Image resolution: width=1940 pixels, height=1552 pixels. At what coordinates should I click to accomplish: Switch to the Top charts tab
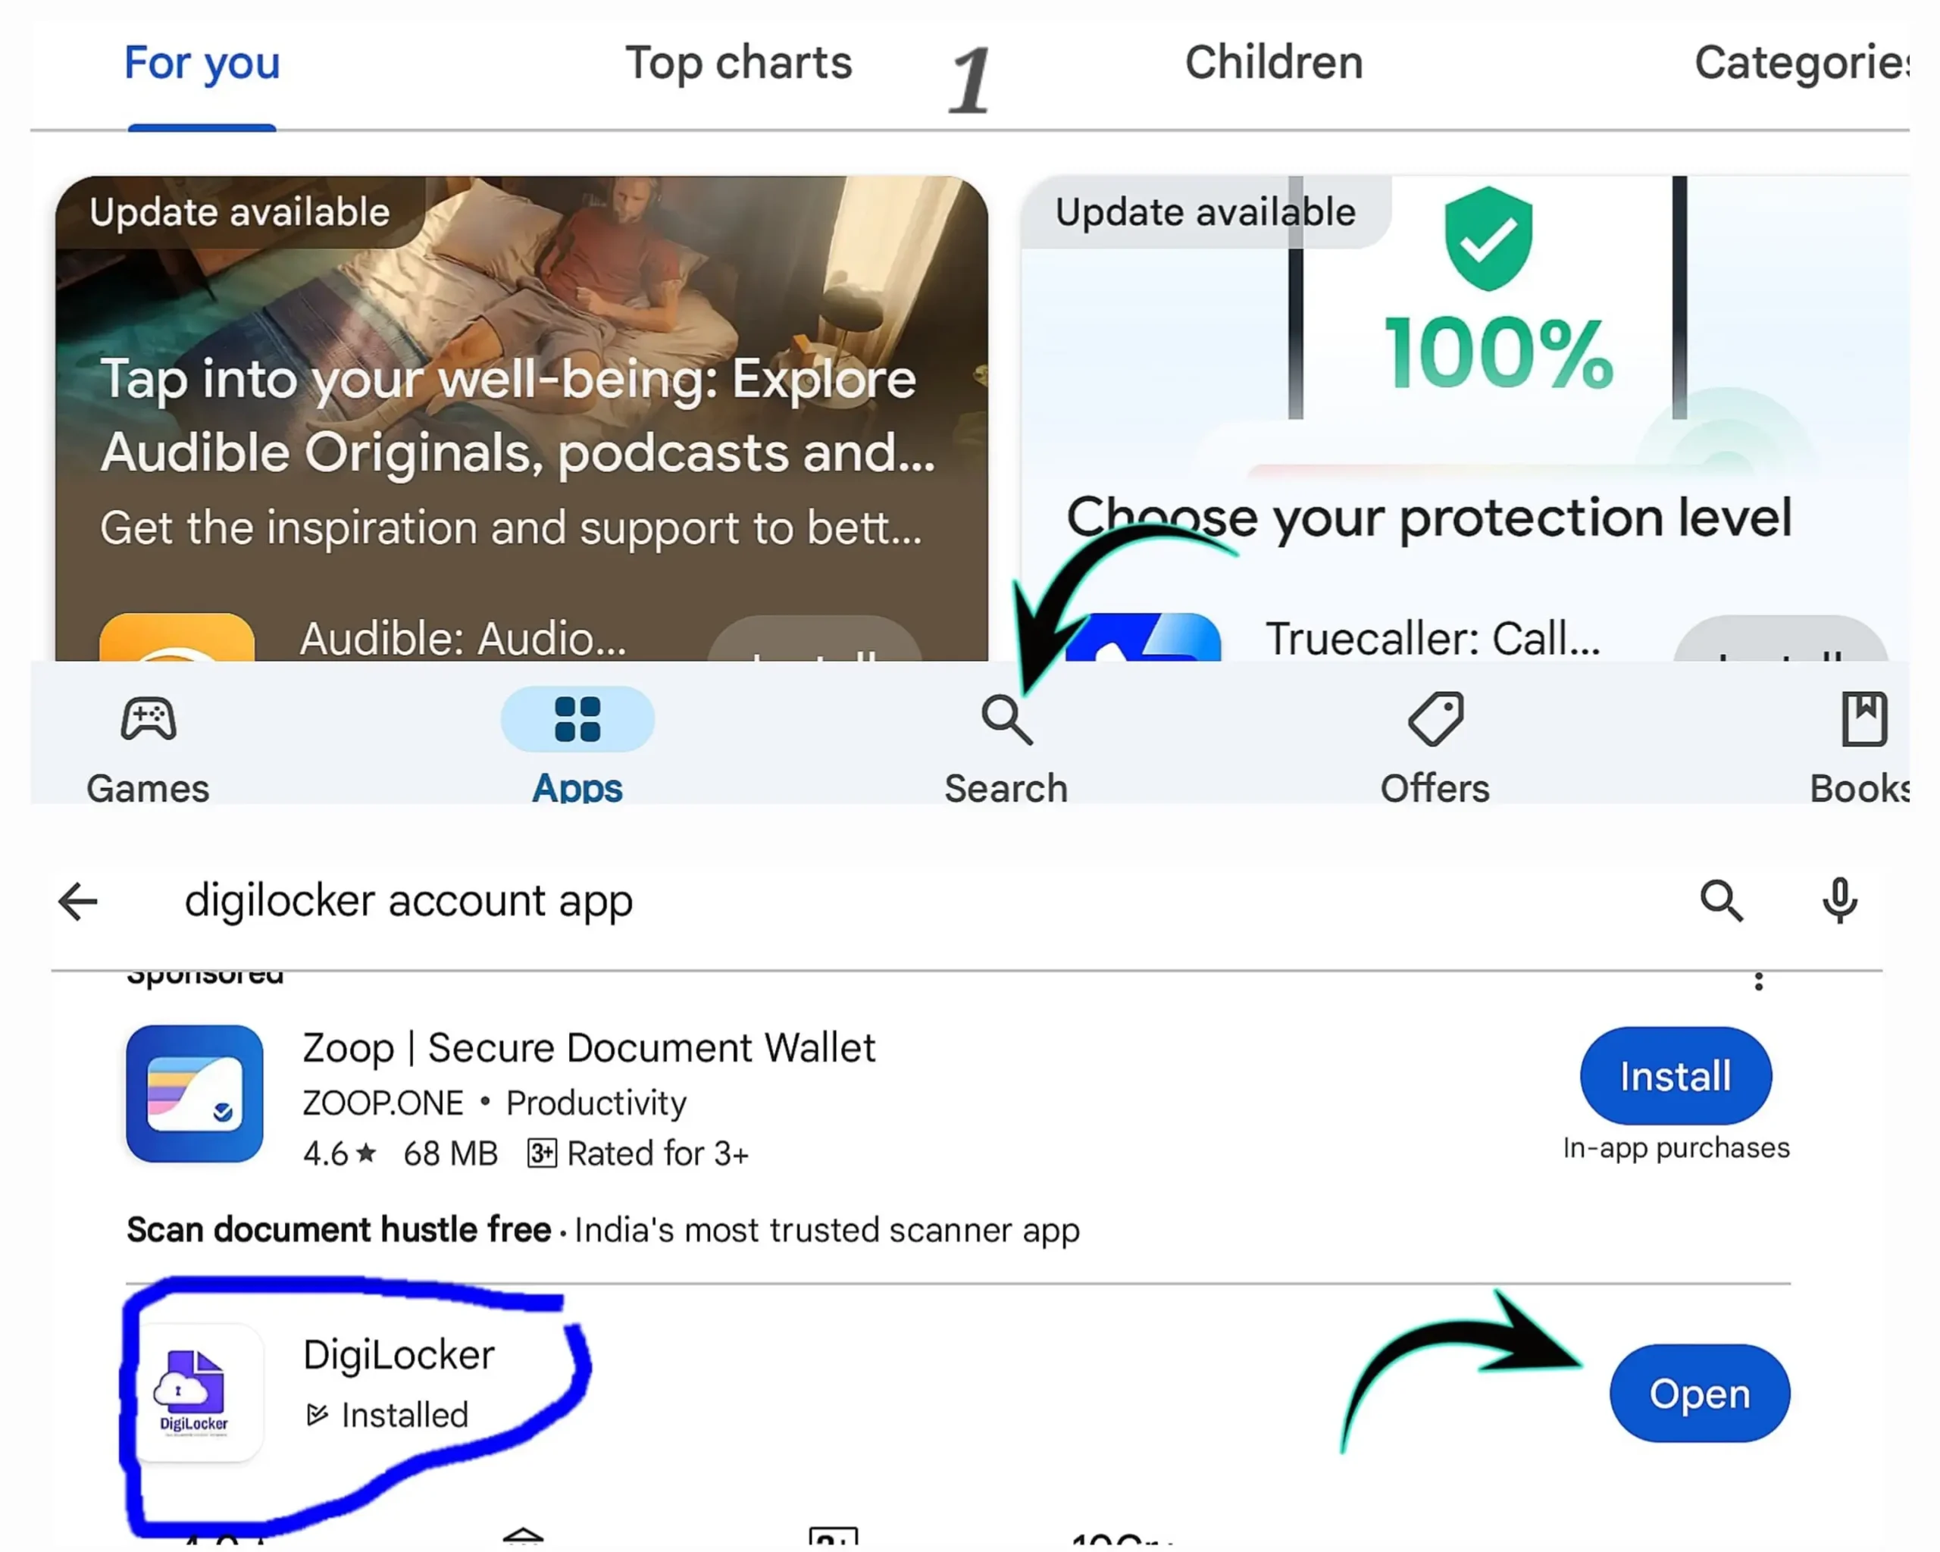tap(738, 63)
